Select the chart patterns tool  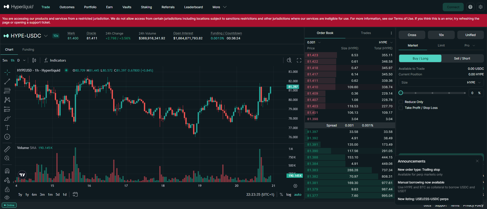(7, 100)
